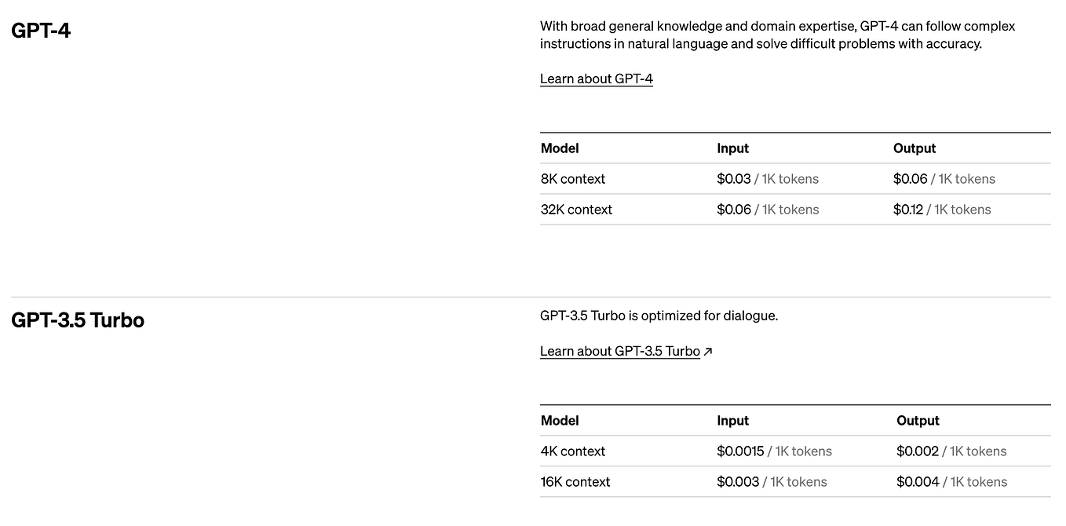Click the GPT-4 table Output column header
Image resolution: width=1066 pixels, height=526 pixels.
pos(914,148)
